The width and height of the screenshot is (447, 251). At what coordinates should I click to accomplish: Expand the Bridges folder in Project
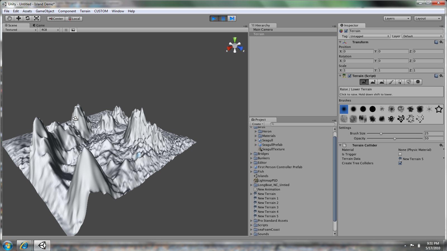pyautogui.click(x=251, y=154)
